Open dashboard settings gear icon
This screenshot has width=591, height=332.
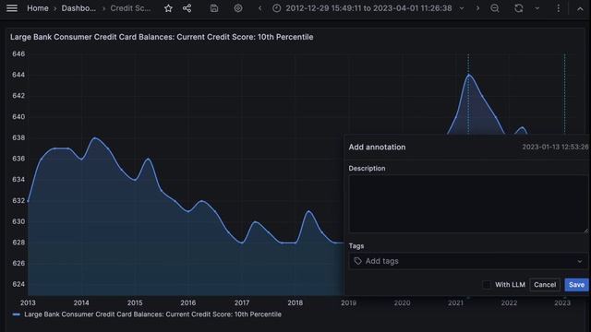tap(238, 8)
